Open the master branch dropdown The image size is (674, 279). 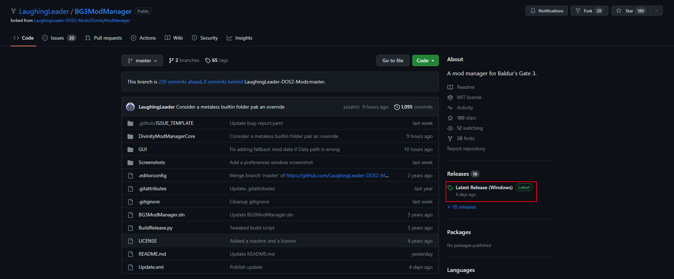[x=142, y=60]
